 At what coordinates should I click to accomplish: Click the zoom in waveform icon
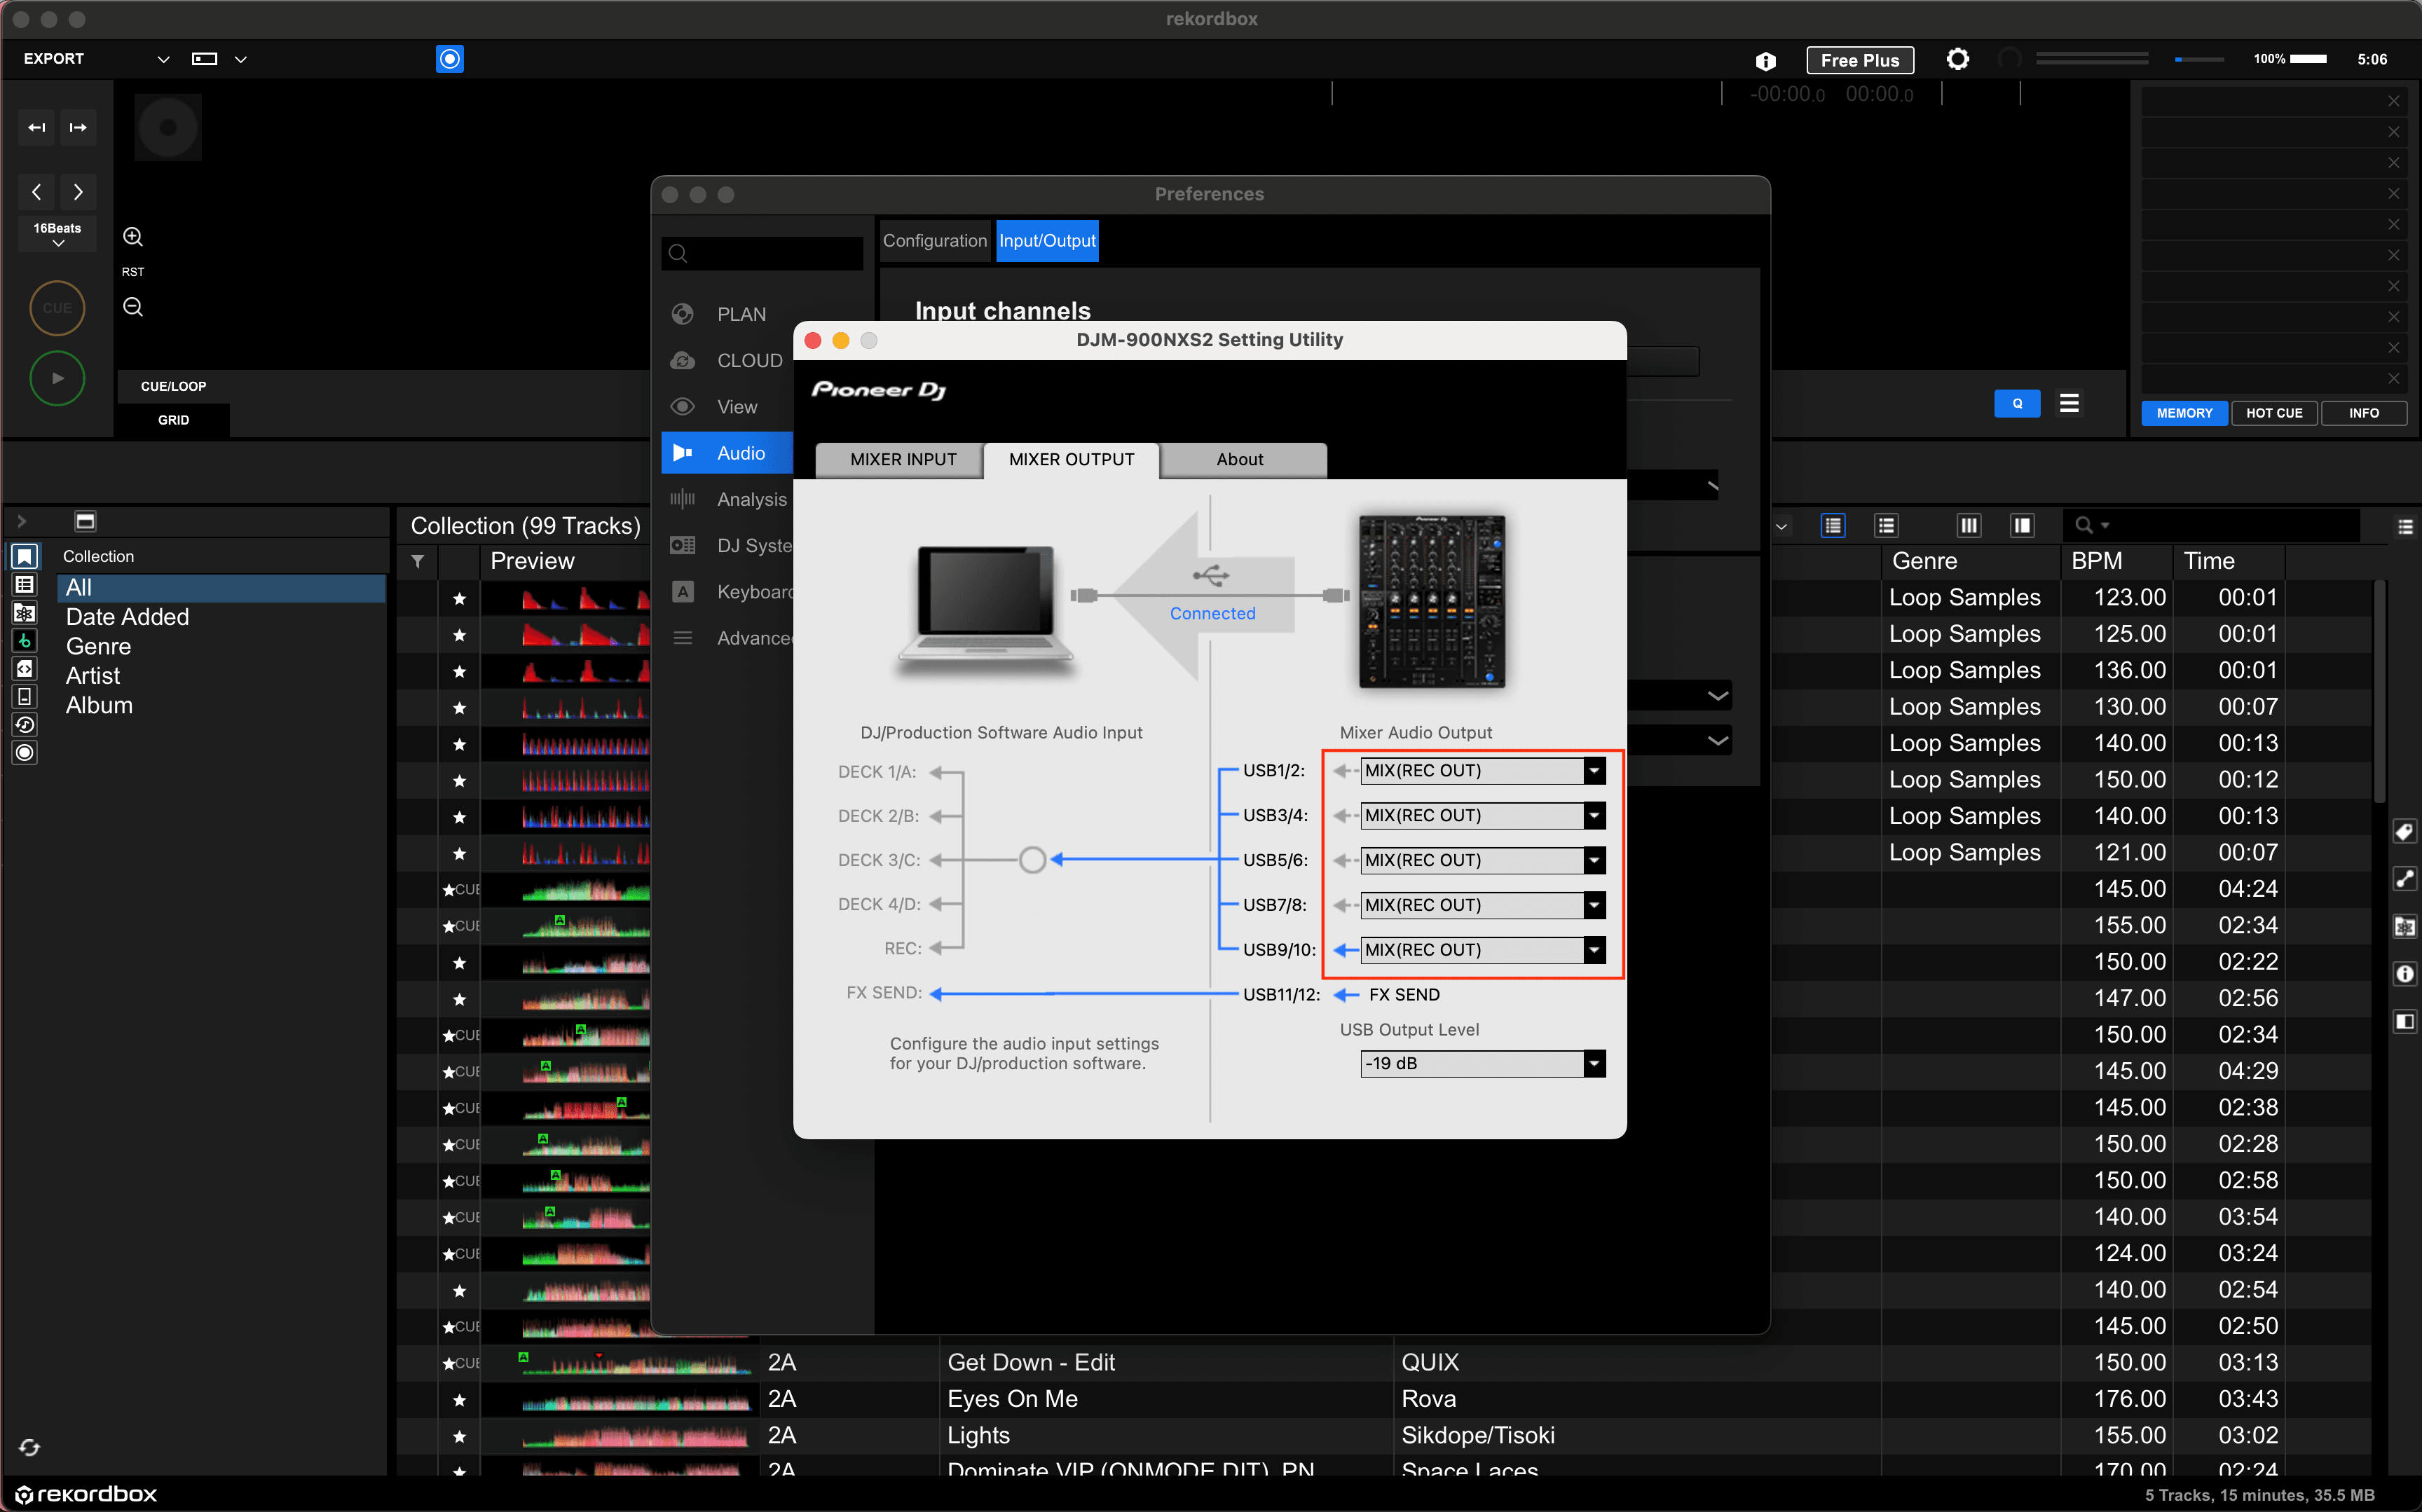pyautogui.click(x=133, y=237)
